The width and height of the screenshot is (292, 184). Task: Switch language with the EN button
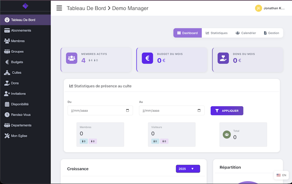click(281, 175)
